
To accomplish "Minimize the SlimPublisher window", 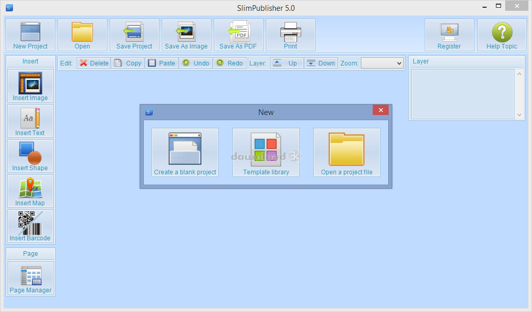I will coord(485,7).
